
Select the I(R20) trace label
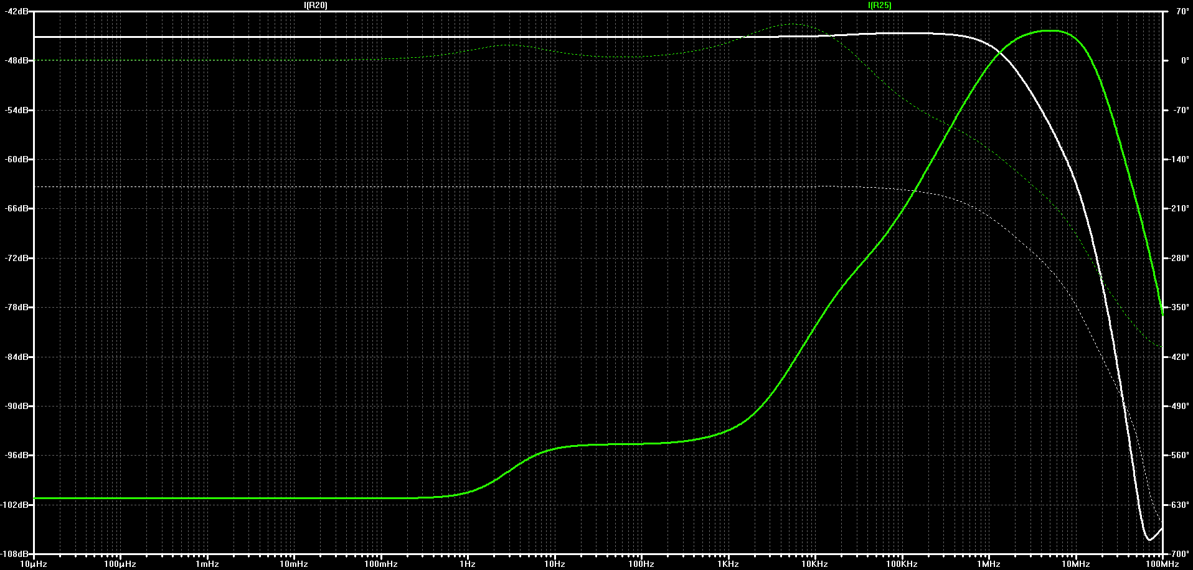point(315,5)
